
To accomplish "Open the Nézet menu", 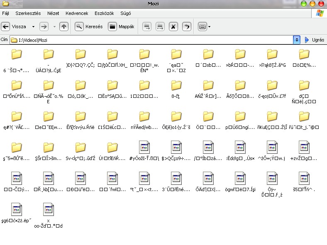I will click(53, 13).
